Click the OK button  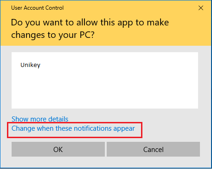tap(58, 149)
